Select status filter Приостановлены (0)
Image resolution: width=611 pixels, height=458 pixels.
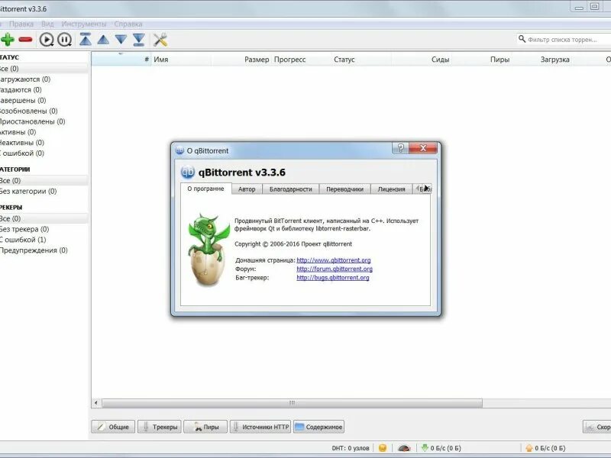click(32, 121)
